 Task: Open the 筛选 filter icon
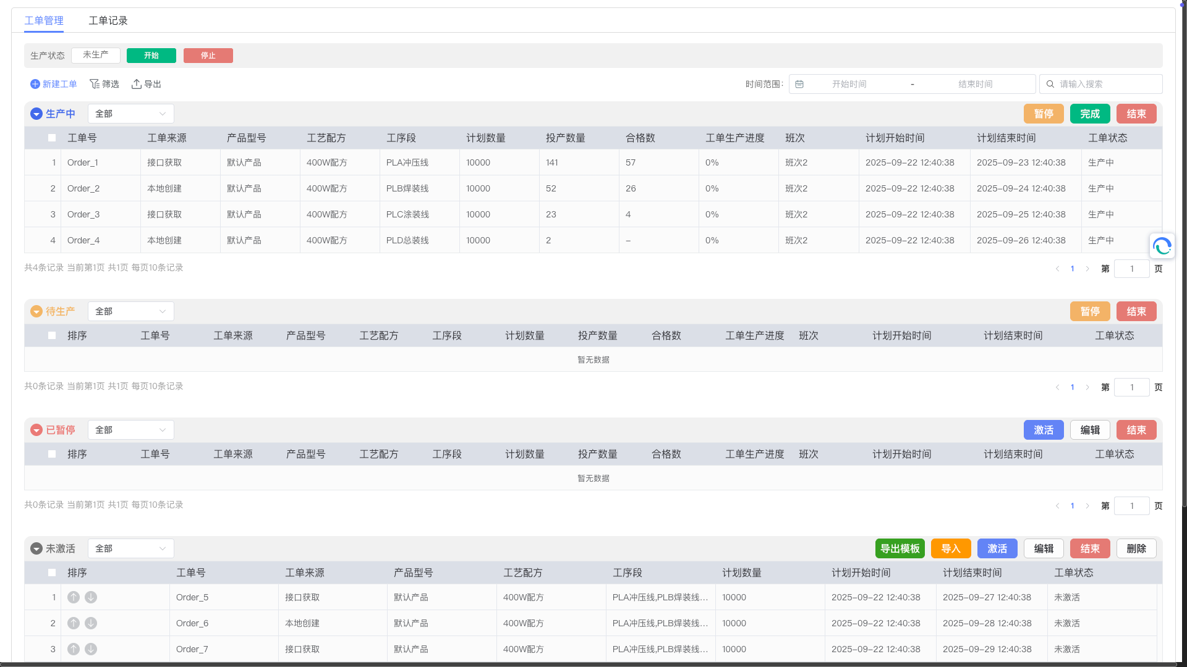[95, 84]
